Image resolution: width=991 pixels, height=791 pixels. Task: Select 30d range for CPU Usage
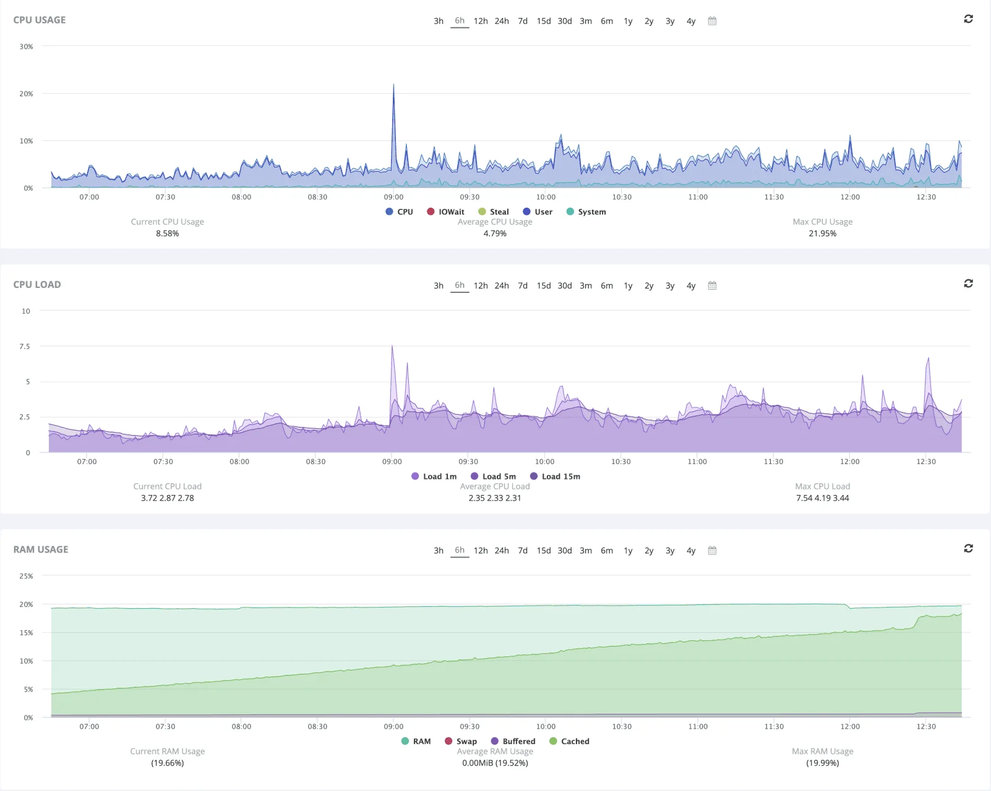pyautogui.click(x=565, y=21)
